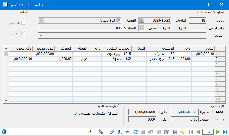This screenshot has height=136, width=229.
Task: Click the status bar number 16
Action: pos(90,132)
